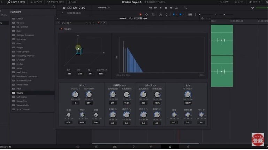This screenshot has width=268, height=150.
Task: Click the timeline view options icon
Action: click(x=190, y=15)
